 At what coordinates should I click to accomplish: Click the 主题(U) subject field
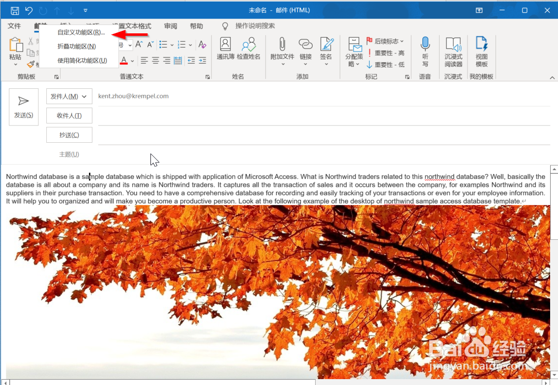coord(69,154)
